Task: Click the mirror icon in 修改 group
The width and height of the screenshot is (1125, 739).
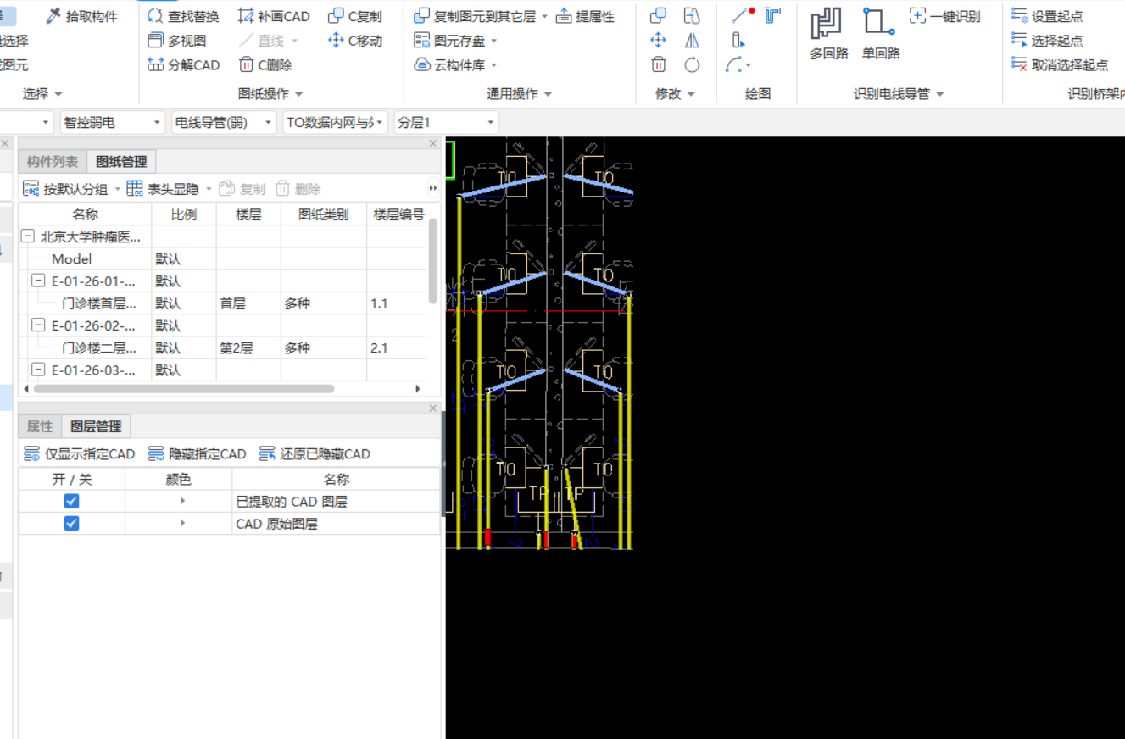Action: point(692,40)
